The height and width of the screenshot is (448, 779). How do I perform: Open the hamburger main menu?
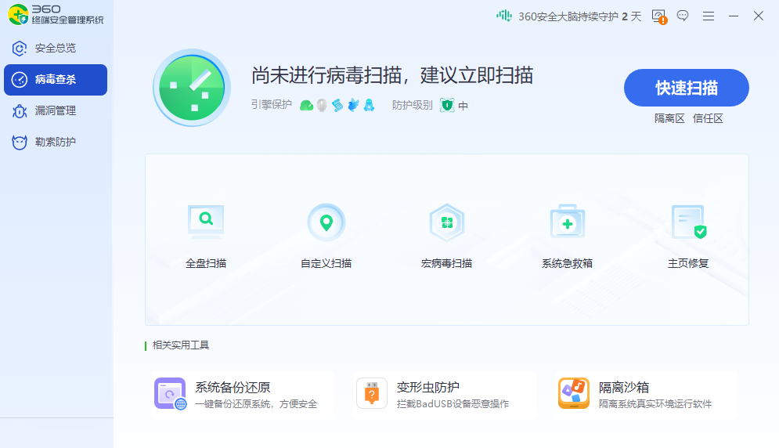[709, 16]
